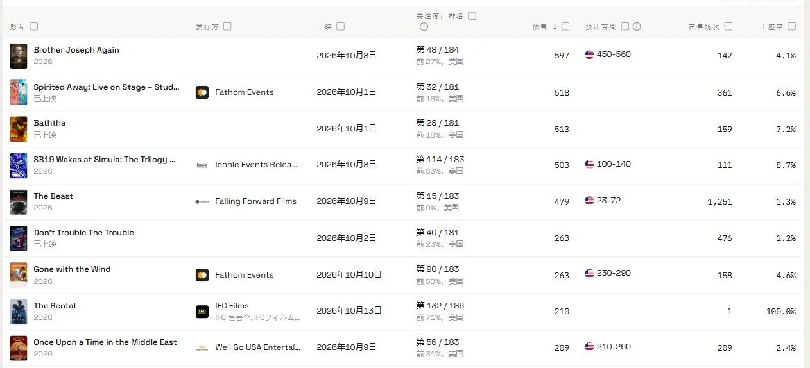Click The Beast poster thumbnail
The height and width of the screenshot is (368, 810).
pos(19,202)
